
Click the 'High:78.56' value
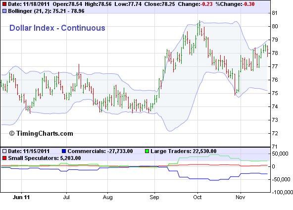click(98, 4)
